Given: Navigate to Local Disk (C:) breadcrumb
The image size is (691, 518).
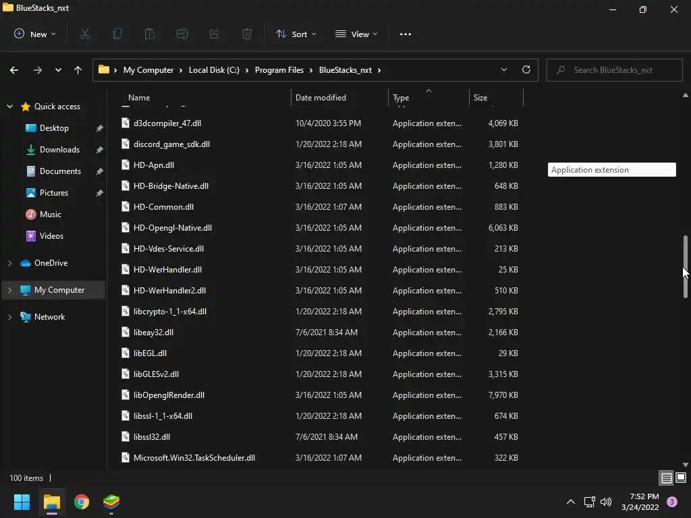Looking at the screenshot, I should pyautogui.click(x=214, y=70).
